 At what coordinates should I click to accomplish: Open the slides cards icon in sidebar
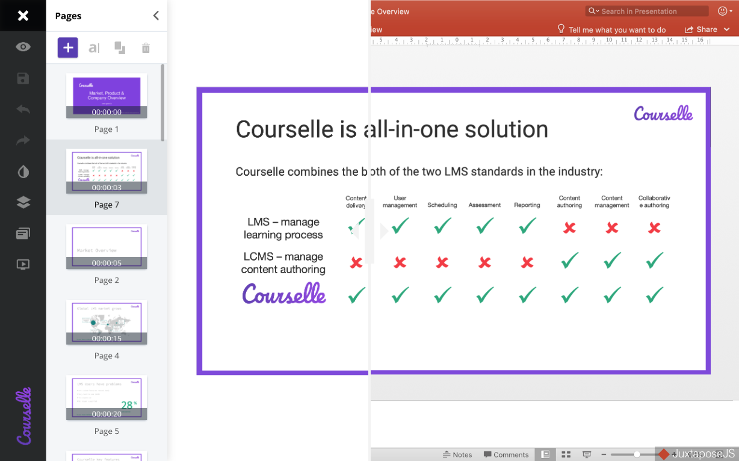tap(23, 234)
